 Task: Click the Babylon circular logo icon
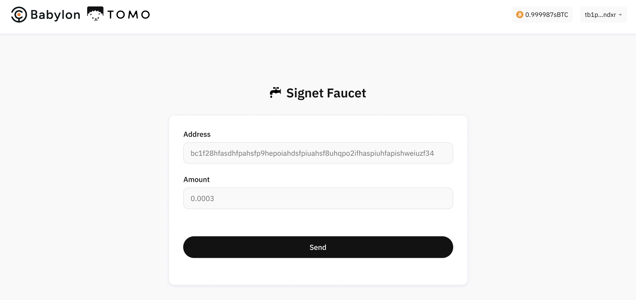(x=19, y=15)
